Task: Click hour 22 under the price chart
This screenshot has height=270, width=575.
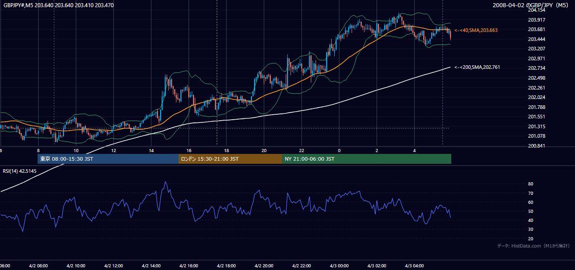Action: (302, 150)
